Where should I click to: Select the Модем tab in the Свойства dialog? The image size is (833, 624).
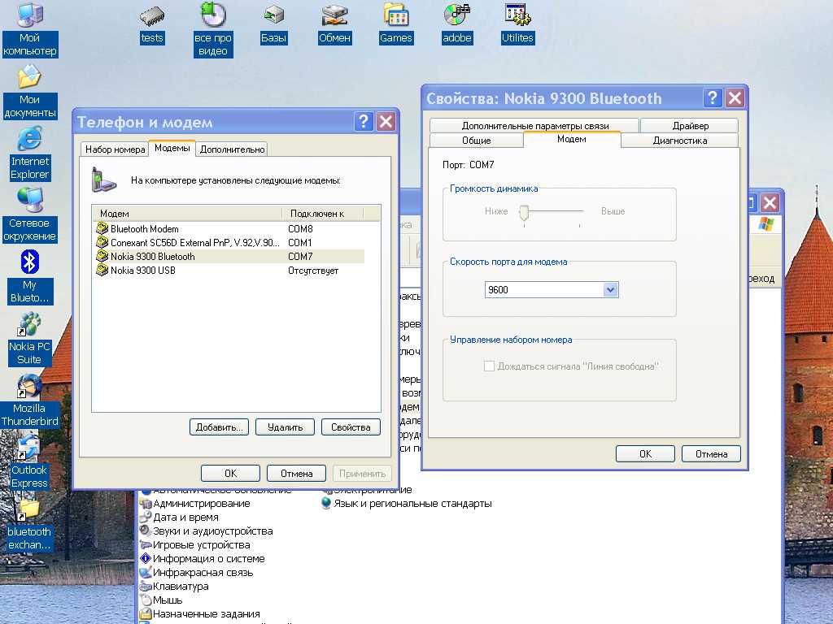pyautogui.click(x=572, y=139)
